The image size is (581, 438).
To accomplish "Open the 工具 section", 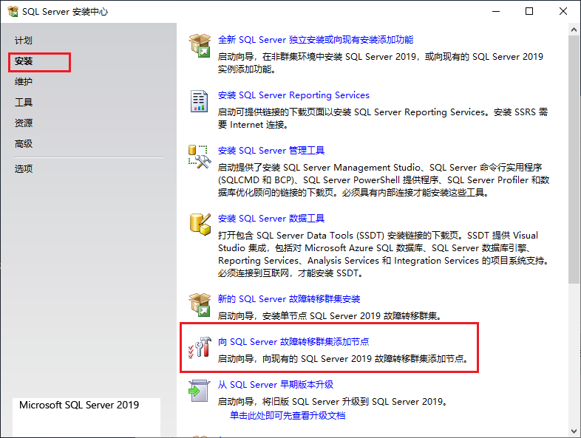I will tap(24, 103).
